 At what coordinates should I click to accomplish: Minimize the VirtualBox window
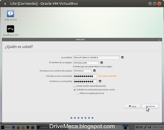150,4
